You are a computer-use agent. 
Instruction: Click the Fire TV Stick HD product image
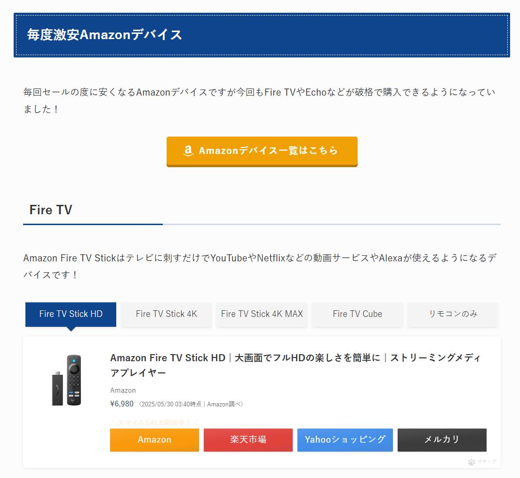(67, 380)
